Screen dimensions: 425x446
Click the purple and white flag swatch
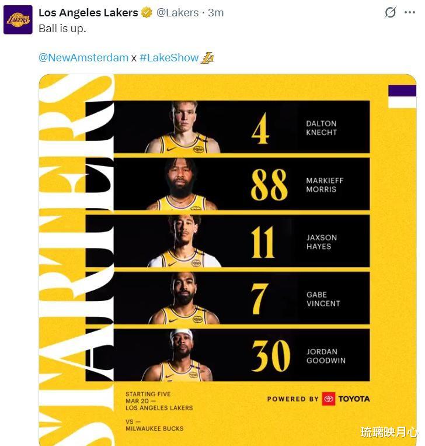tap(402, 96)
